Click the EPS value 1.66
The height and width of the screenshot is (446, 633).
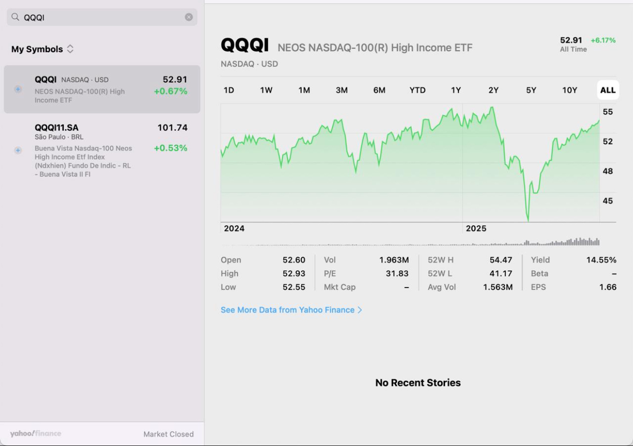[x=608, y=287]
